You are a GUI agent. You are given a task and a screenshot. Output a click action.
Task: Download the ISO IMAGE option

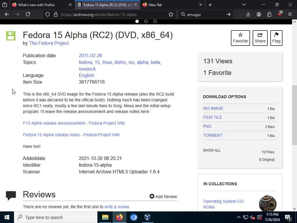[x=213, y=109]
